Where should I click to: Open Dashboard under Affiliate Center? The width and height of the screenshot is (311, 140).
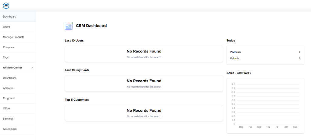pos(18,78)
